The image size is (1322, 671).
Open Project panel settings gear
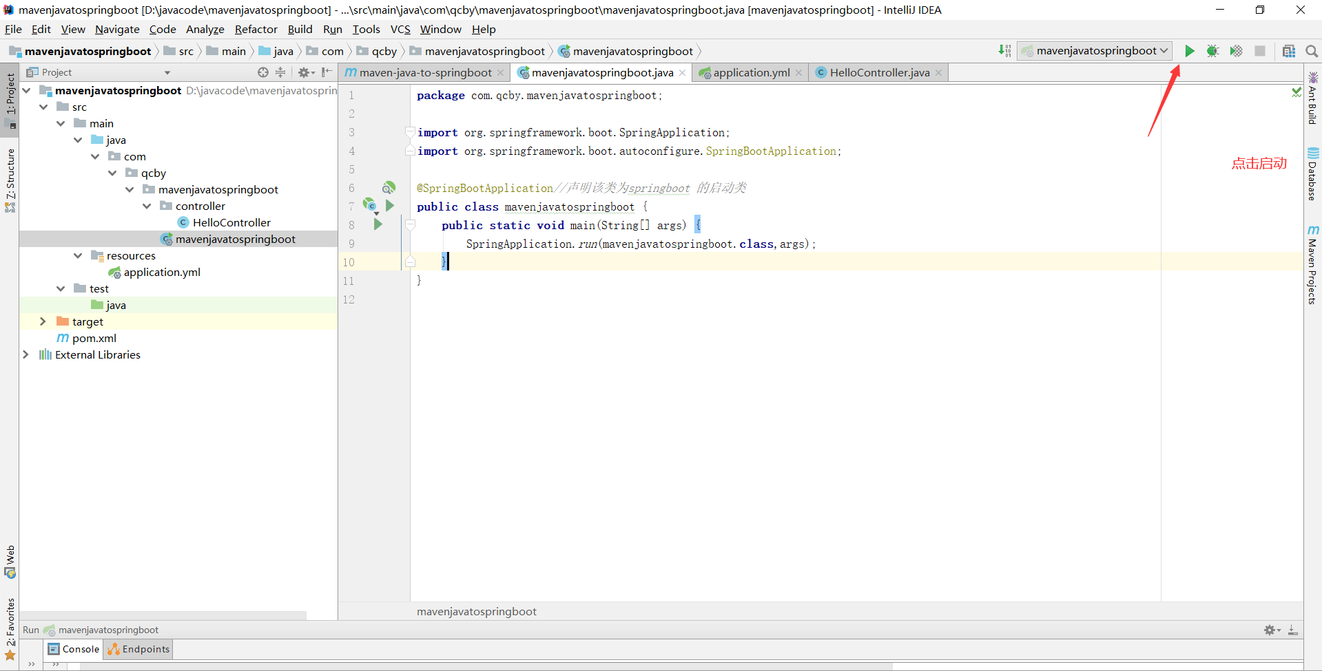305,72
